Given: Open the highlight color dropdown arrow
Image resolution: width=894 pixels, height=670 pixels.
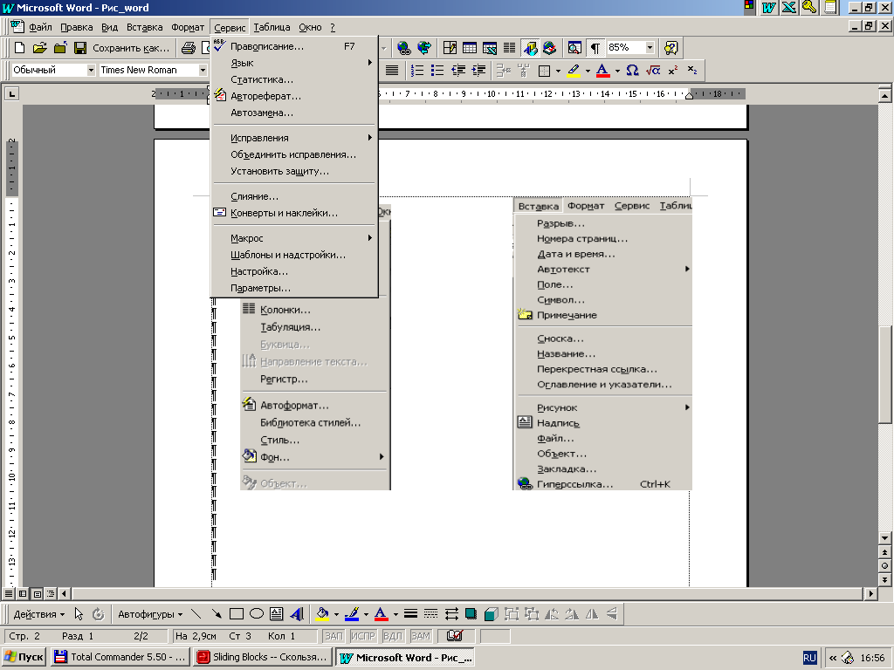Looking at the screenshot, I should point(588,71).
